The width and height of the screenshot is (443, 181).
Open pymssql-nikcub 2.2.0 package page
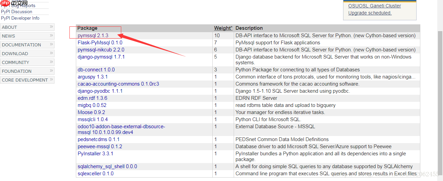(101, 50)
